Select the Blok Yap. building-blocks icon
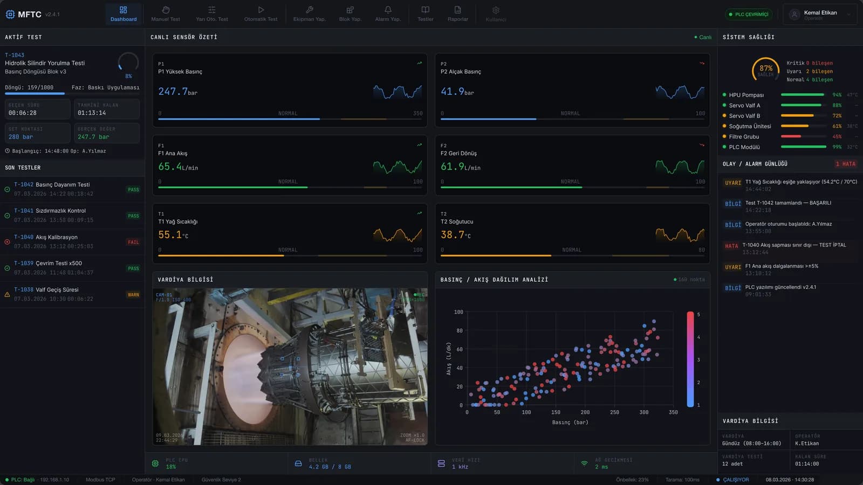The width and height of the screenshot is (863, 485). 350,10
